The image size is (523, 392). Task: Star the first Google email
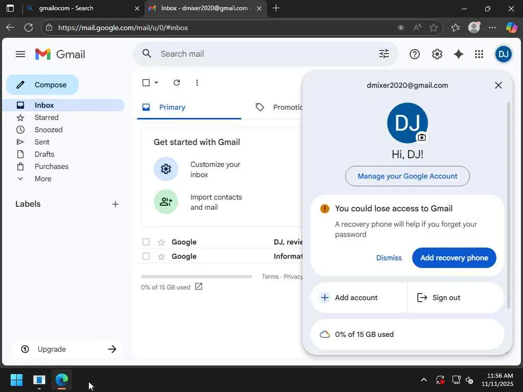(x=161, y=242)
